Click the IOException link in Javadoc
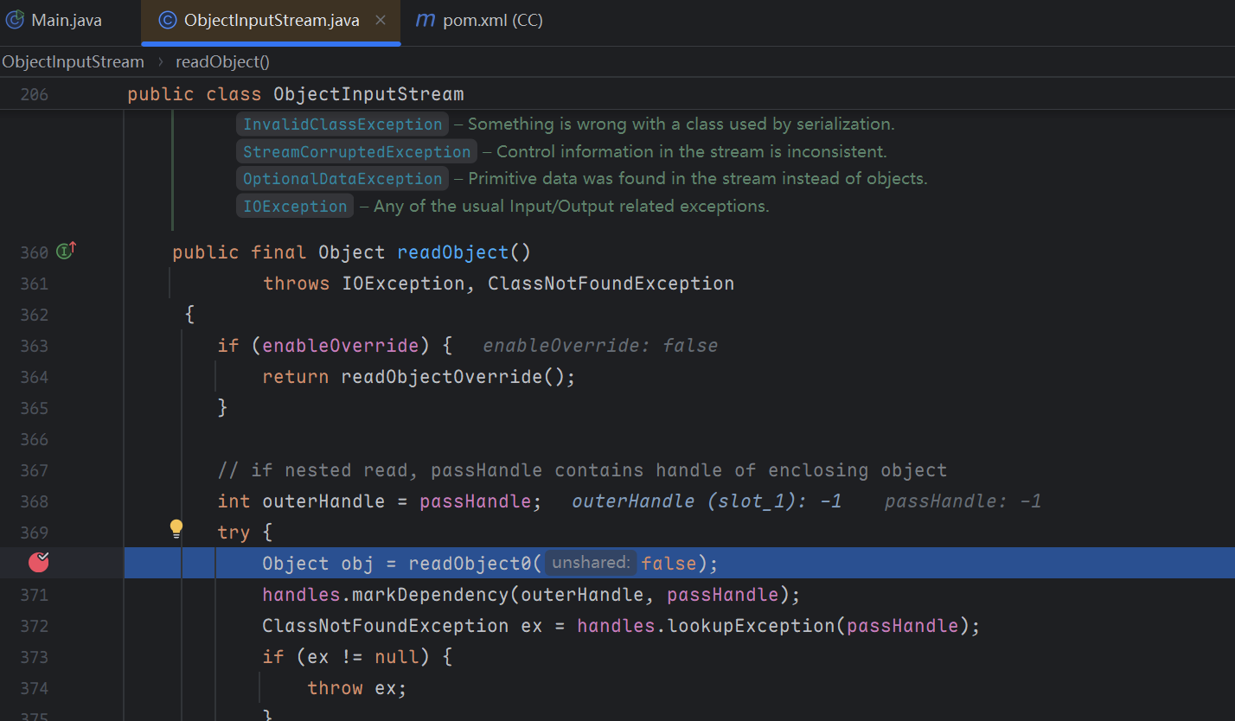1235x721 pixels. point(294,207)
